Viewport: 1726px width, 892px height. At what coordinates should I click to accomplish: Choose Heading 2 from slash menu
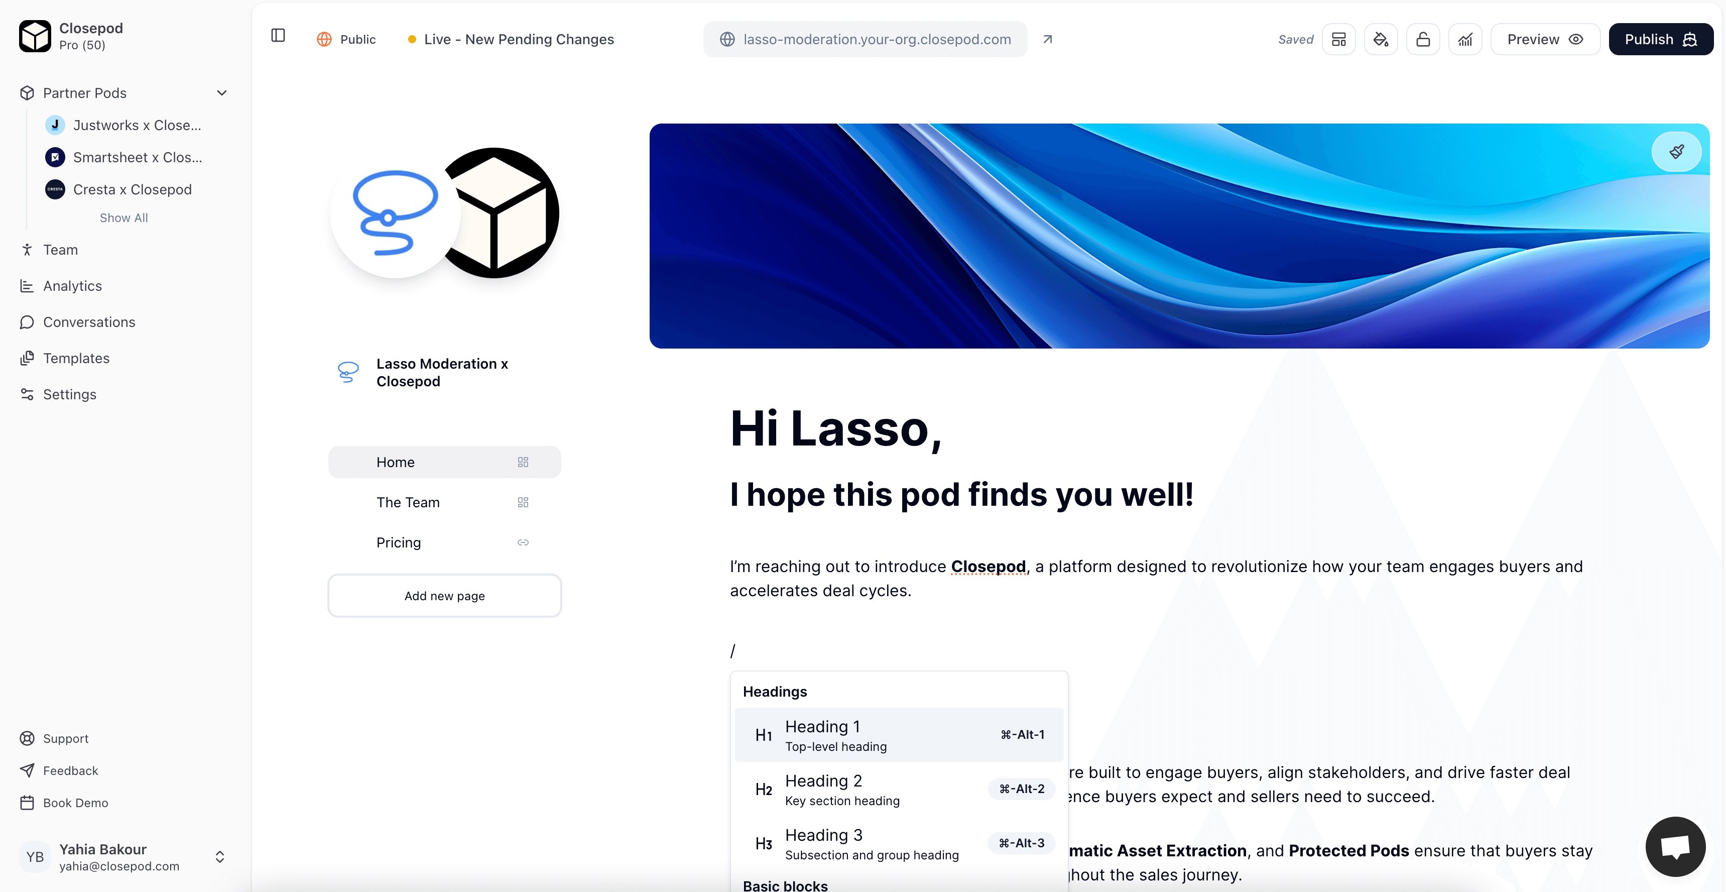[x=899, y=790]
